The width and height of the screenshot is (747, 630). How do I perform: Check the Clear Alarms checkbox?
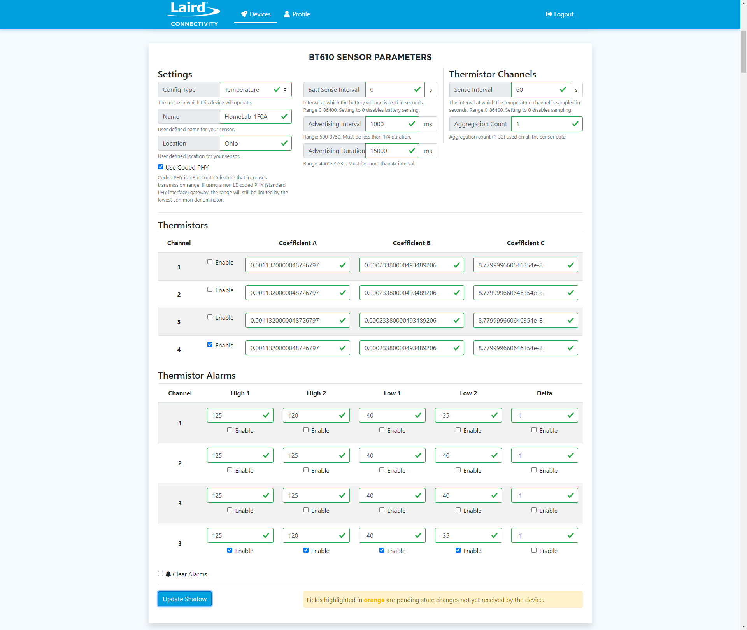tap(160, 574)
